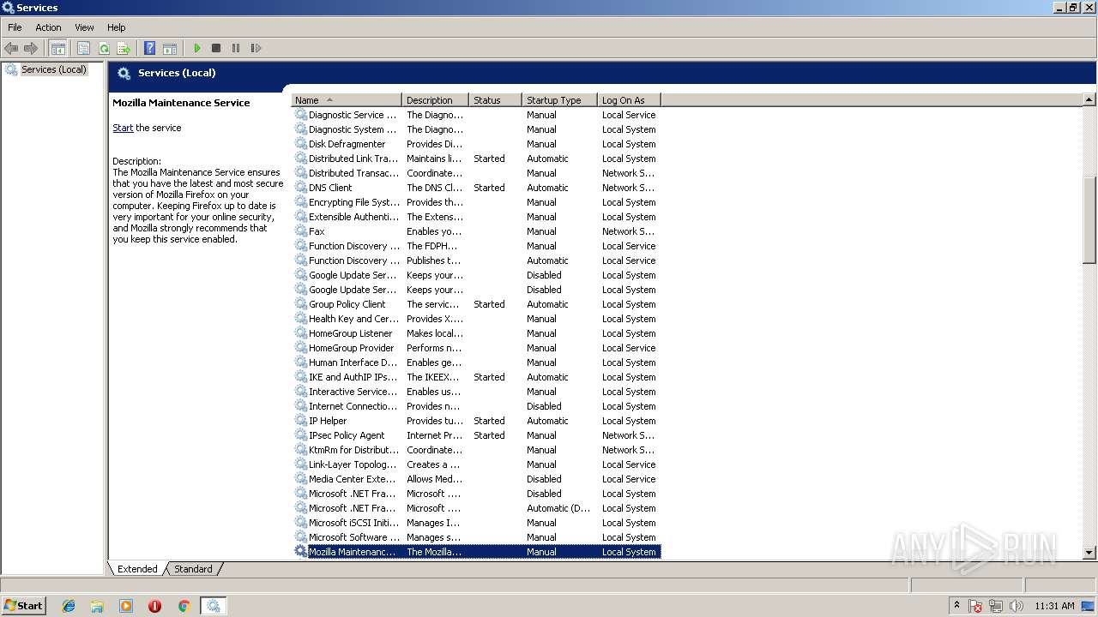
Task: Select Google Update Service first row
Action: [x=476, y=275]
